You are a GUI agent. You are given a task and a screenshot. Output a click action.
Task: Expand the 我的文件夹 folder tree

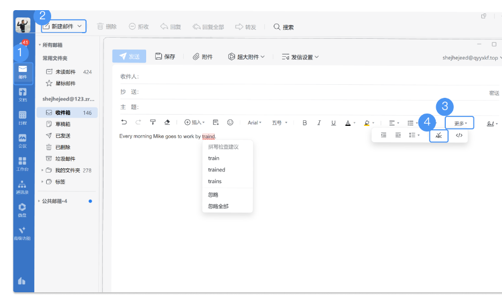(x=44, y=170)
